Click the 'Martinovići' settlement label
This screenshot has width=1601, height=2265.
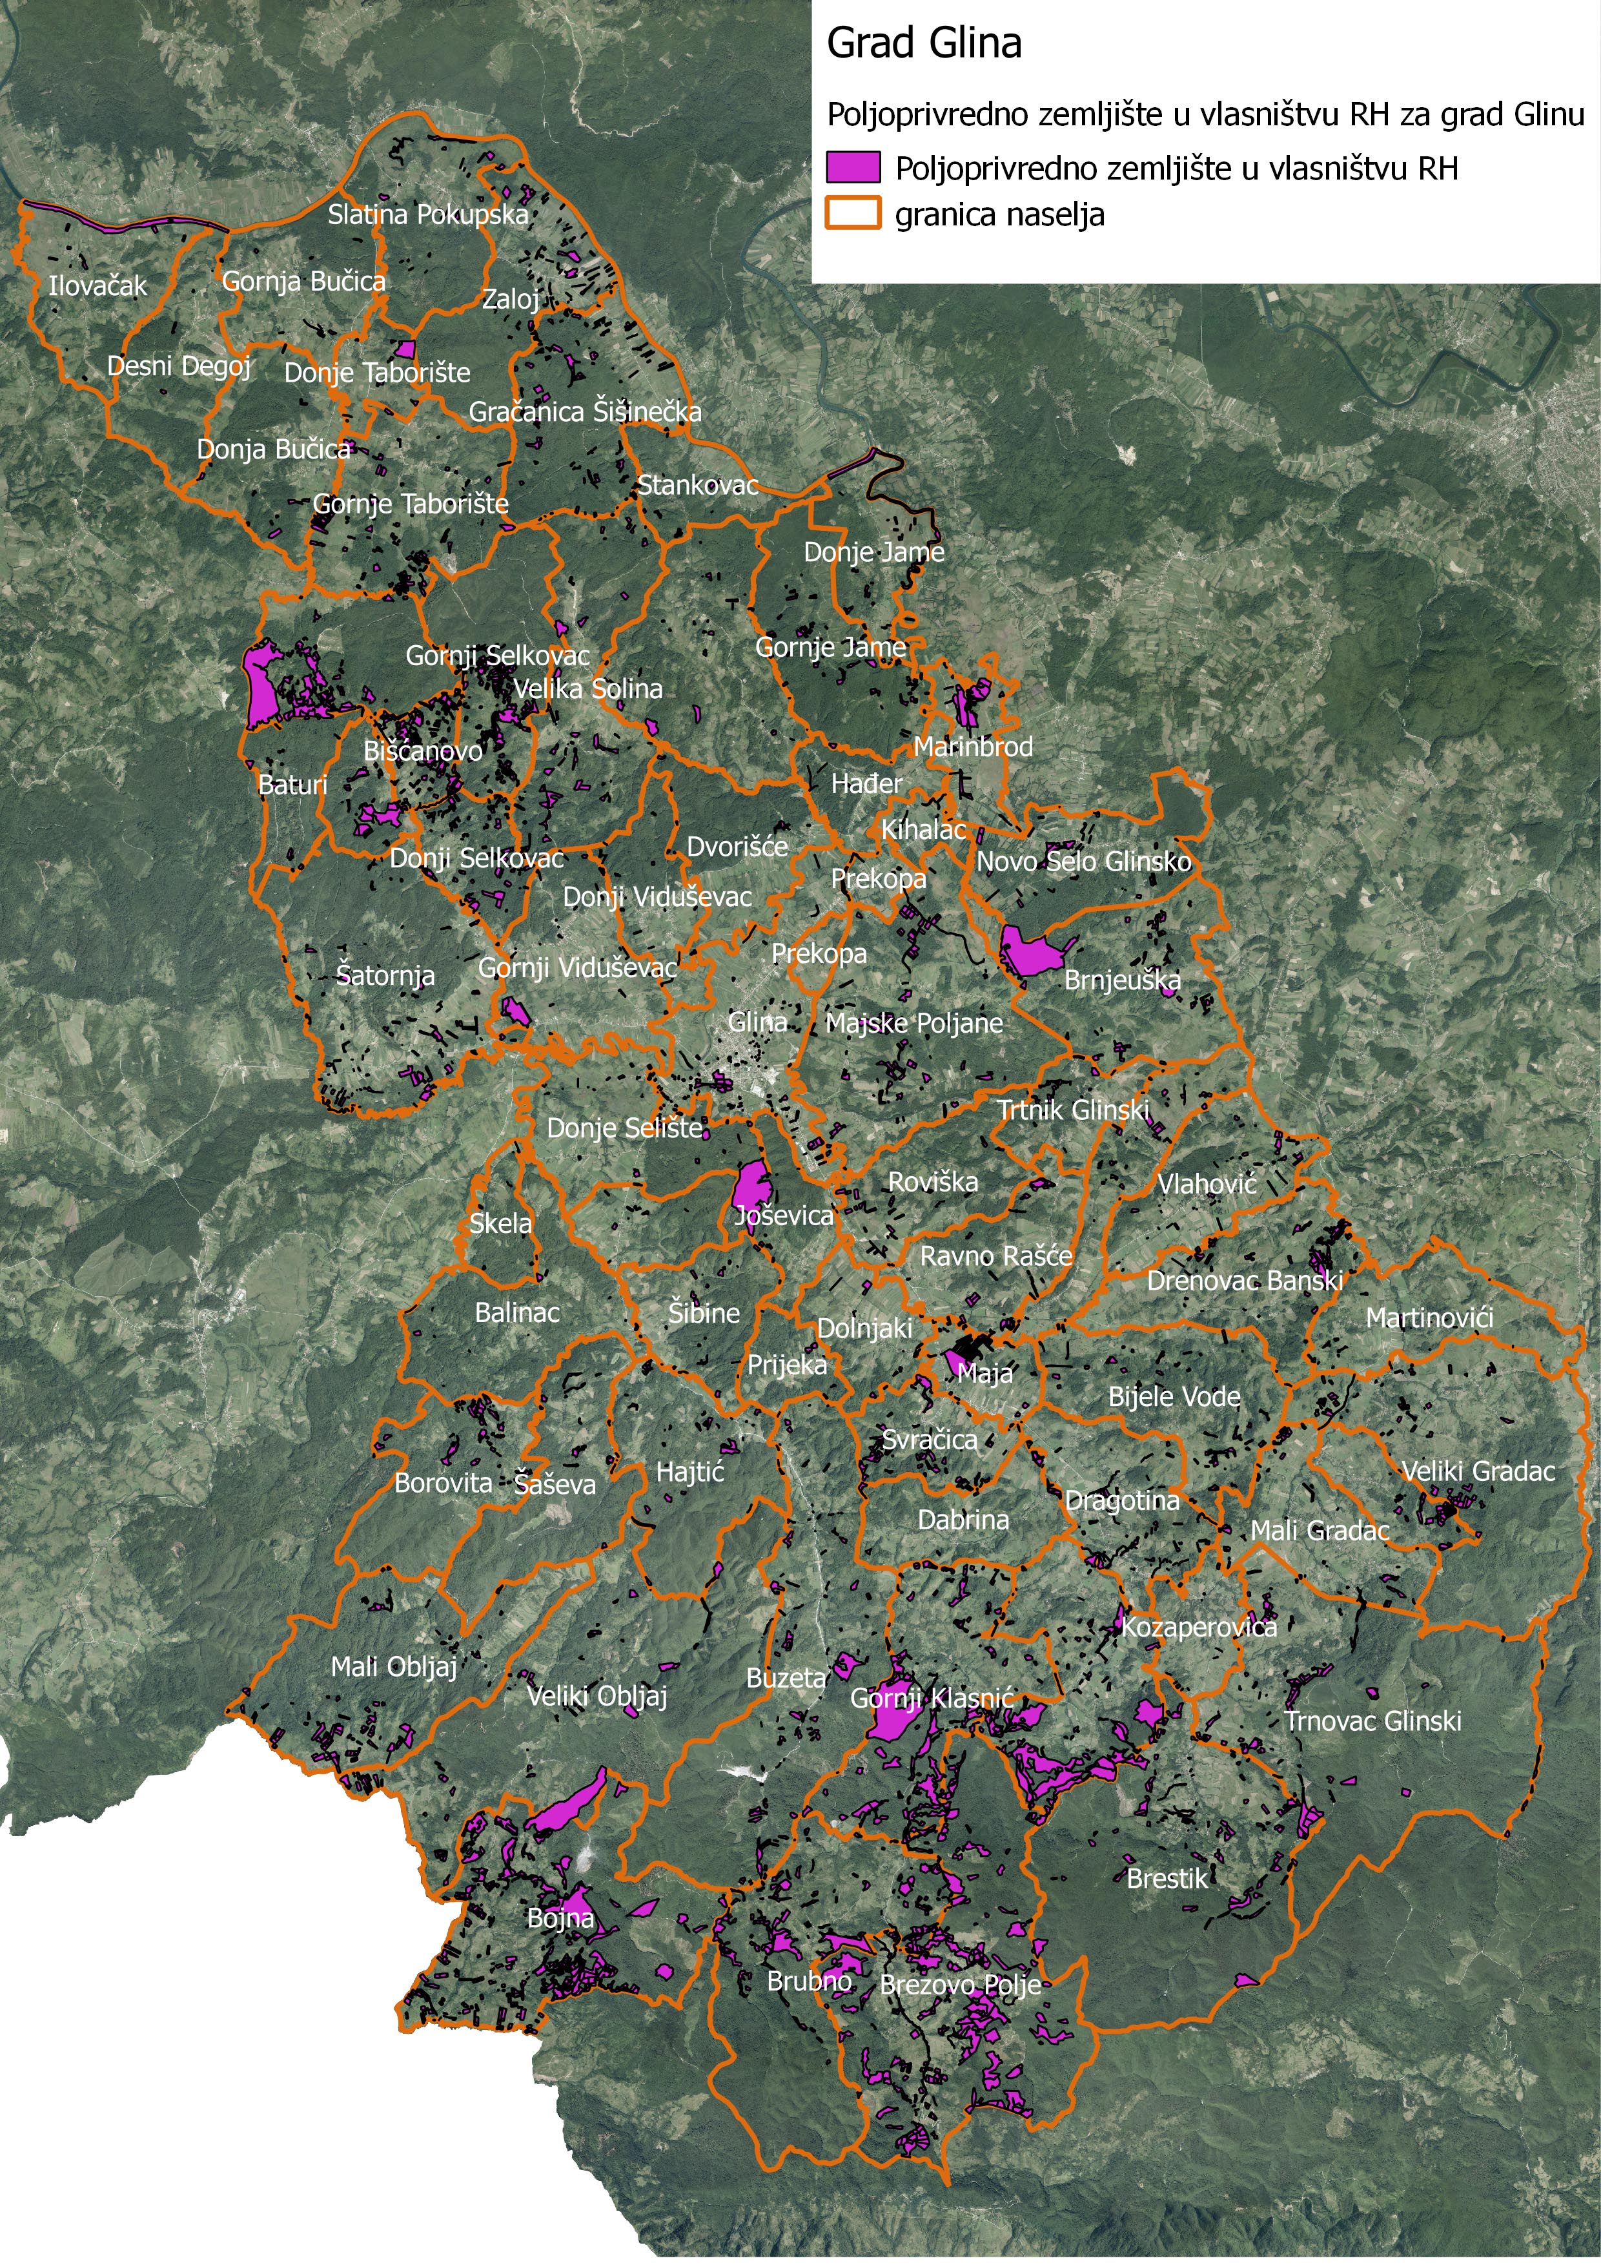(x=1429, y=1317)
